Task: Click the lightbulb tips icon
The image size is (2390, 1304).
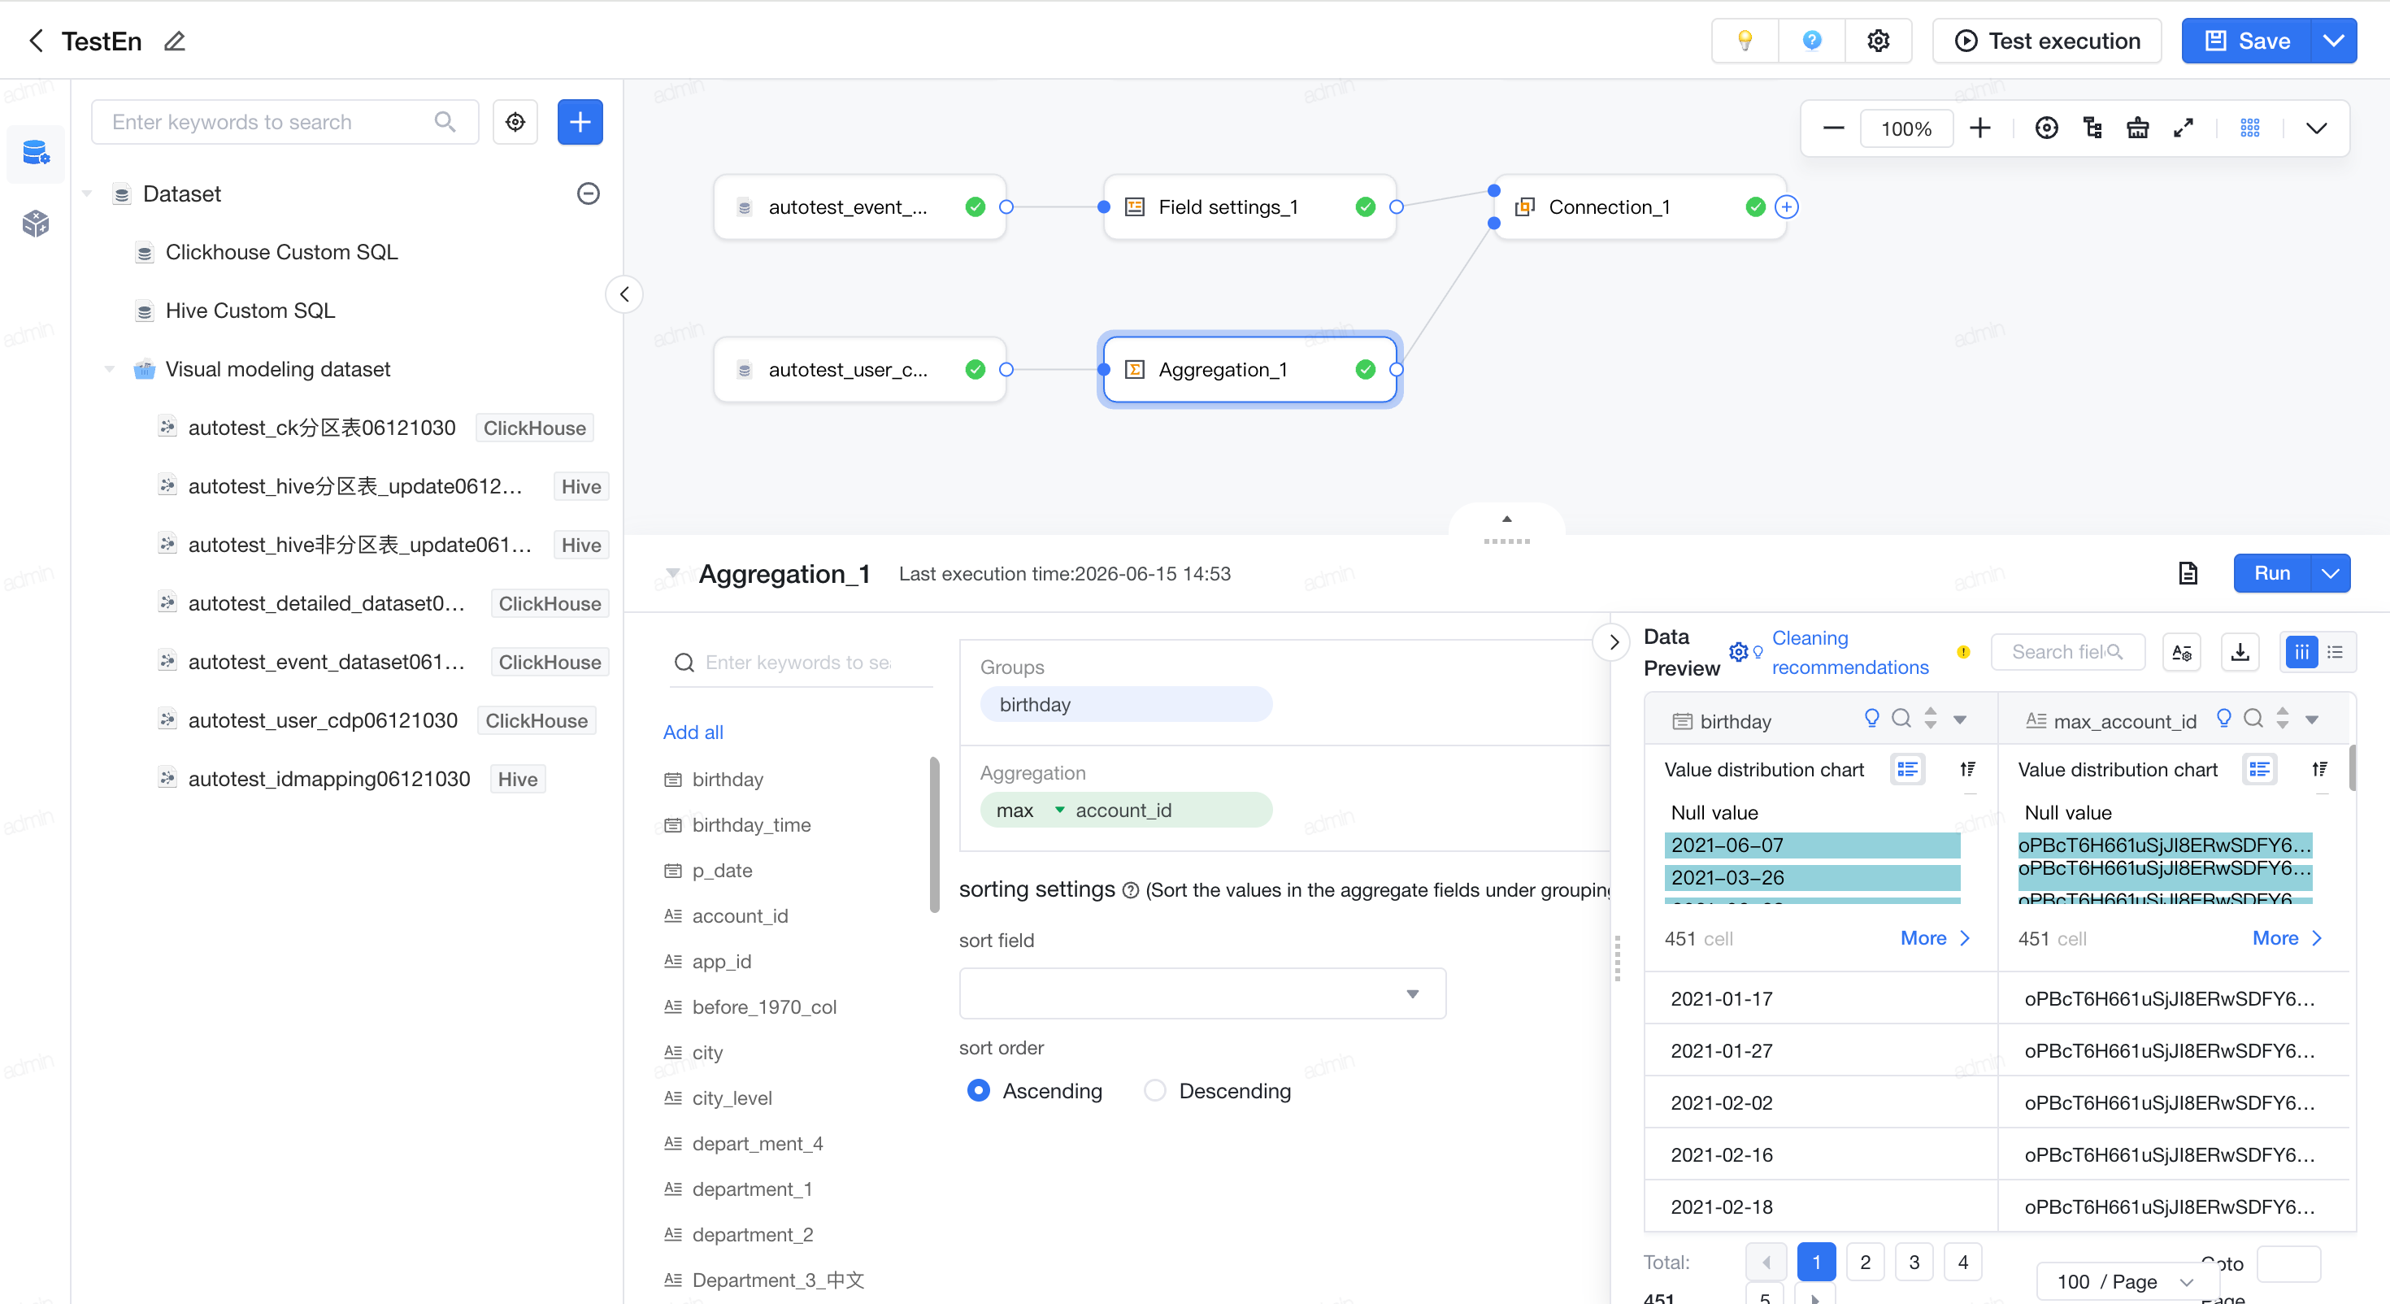Action: [x=1745, y=41]
